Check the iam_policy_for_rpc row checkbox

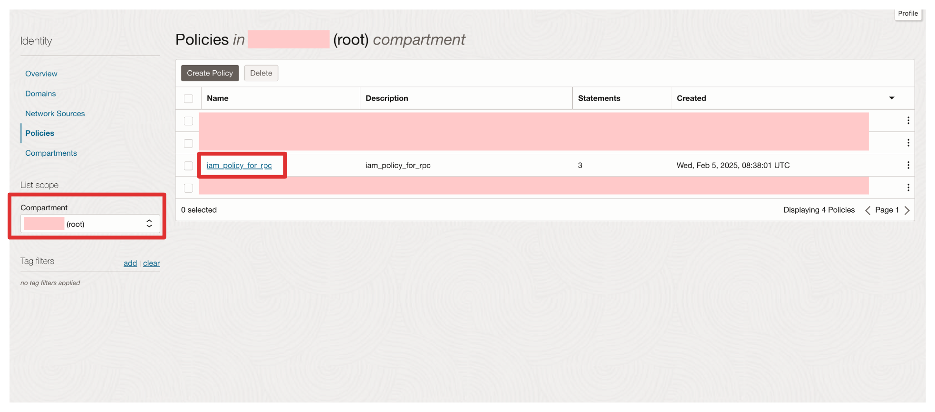[189, 166]
